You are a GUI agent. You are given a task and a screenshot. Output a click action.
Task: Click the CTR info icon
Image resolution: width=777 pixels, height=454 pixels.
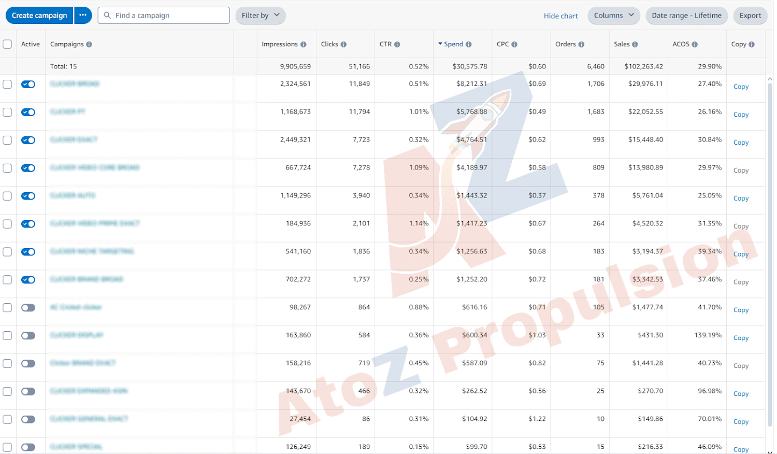[x=397, y=45]
